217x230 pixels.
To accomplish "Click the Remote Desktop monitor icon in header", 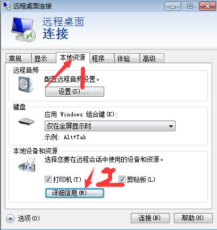I will (23, 29).
